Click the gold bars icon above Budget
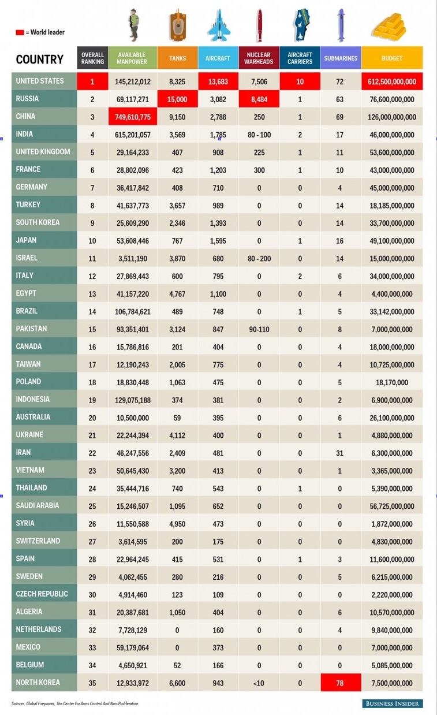 click(x=388, y=26)
